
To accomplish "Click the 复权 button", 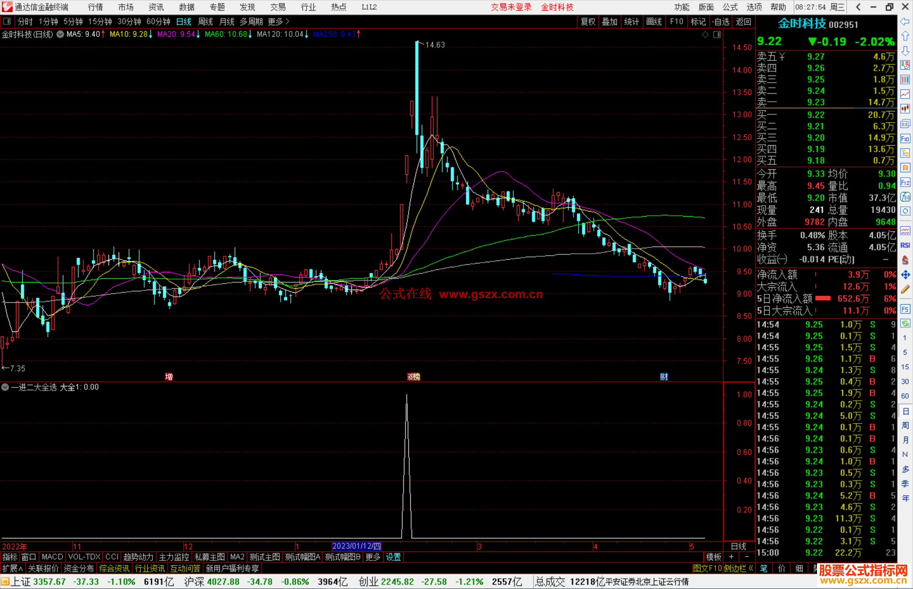I will point(588,22).
